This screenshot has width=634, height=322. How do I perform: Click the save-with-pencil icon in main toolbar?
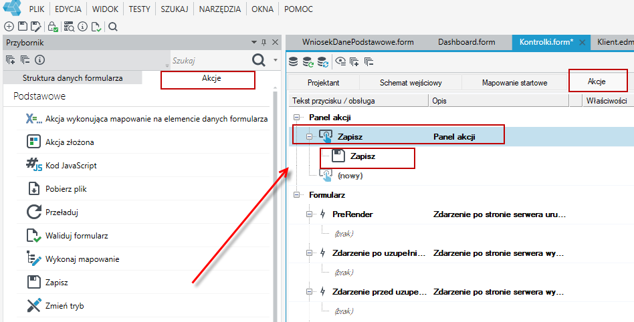[36, 27]
